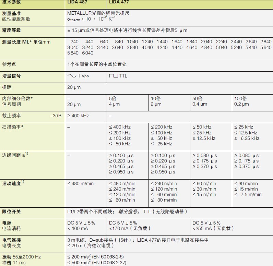
Task: Click the < 100 mA current value
Action: click(x=78, y=228)
